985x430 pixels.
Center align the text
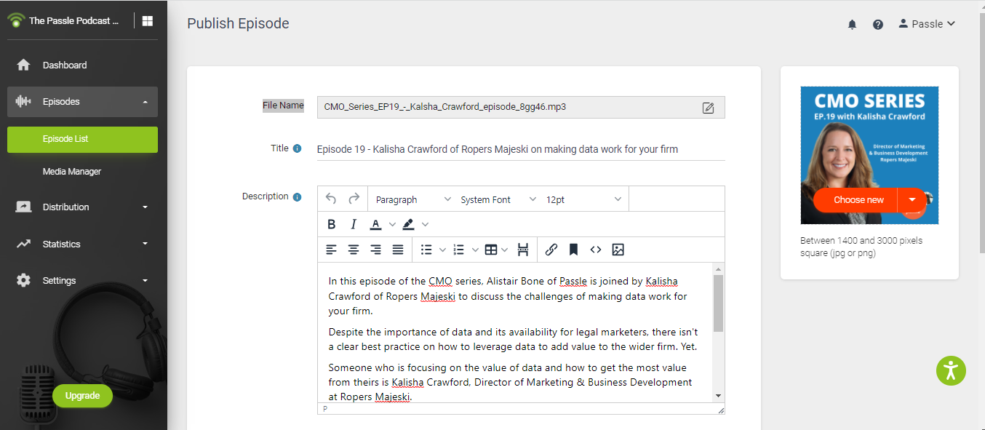click(x=354, y=250)
